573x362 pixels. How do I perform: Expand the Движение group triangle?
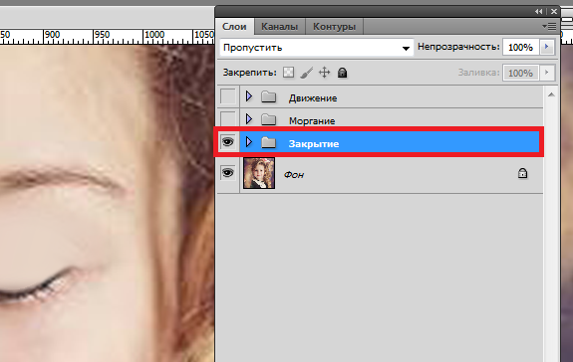click(x=249, y=96)
